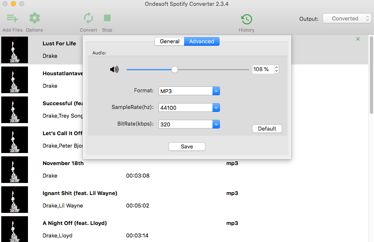Click the Successful track album art
Viewport: 374px width, 242px height.
15,110
